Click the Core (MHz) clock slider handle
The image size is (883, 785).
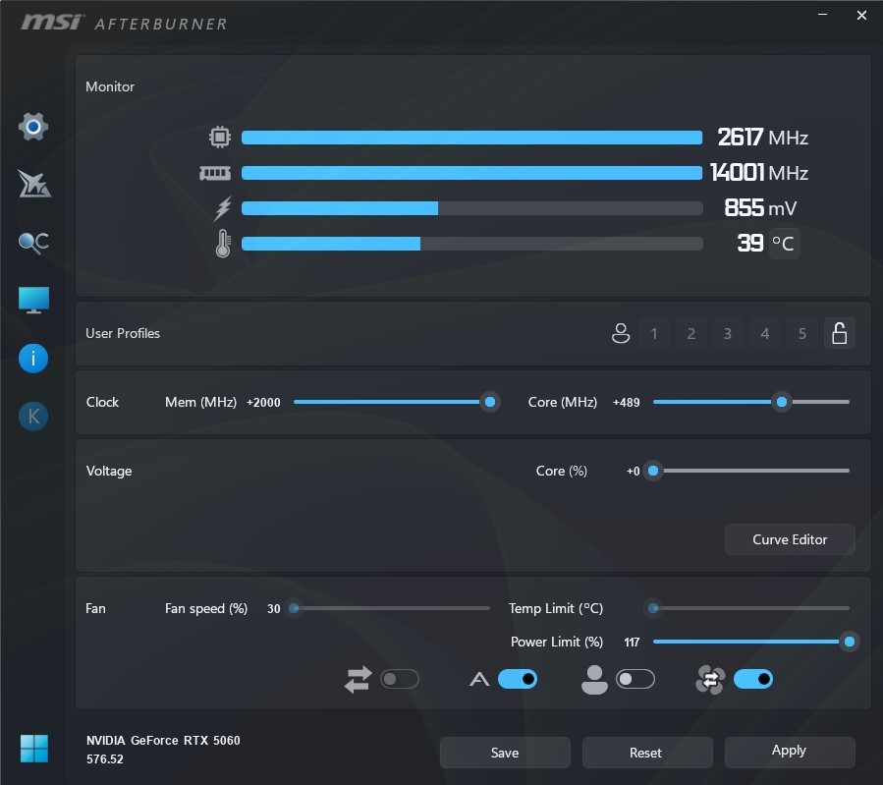click(782, 402)
